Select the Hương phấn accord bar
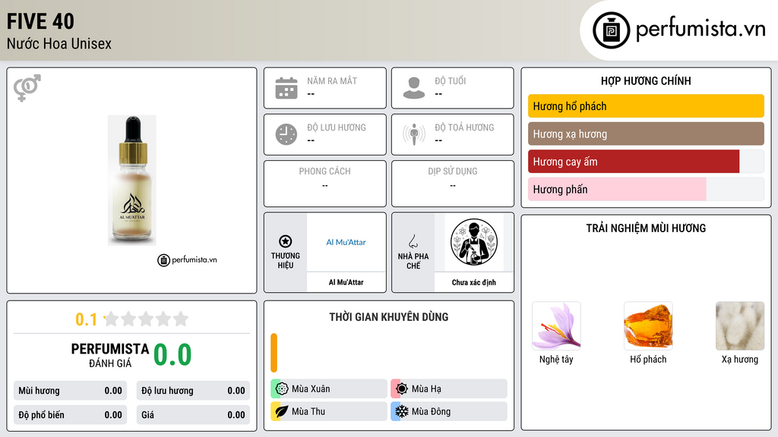Screen dimensions: 778x437 pos(646,189)
